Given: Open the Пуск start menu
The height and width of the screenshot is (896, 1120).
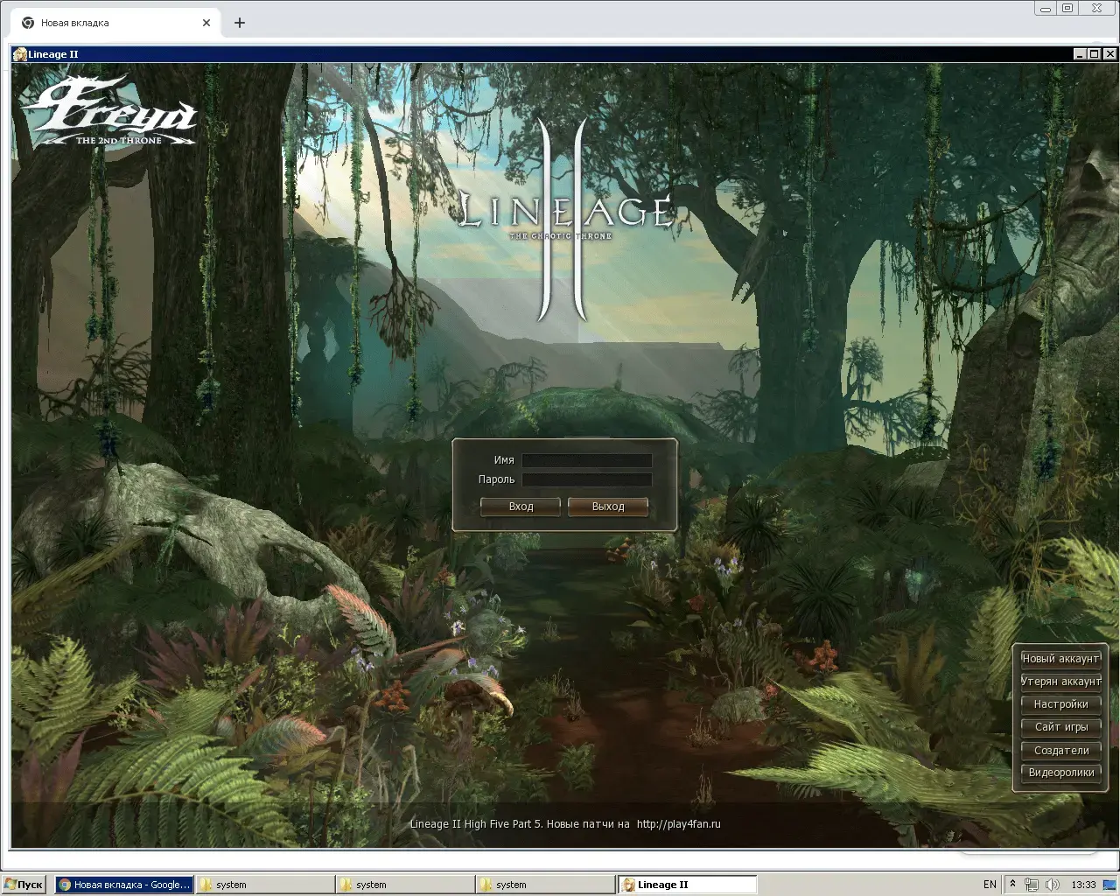Looking at the screenshot, I should [x=24, y=885].
